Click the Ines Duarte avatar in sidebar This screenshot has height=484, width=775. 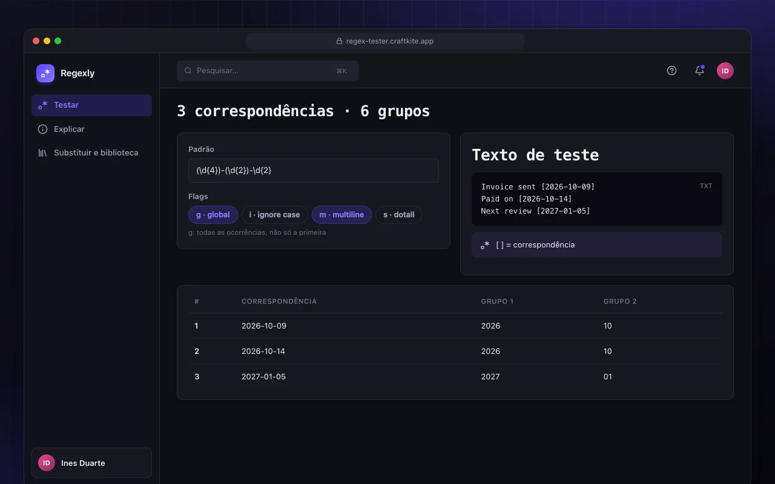(47, 463)
